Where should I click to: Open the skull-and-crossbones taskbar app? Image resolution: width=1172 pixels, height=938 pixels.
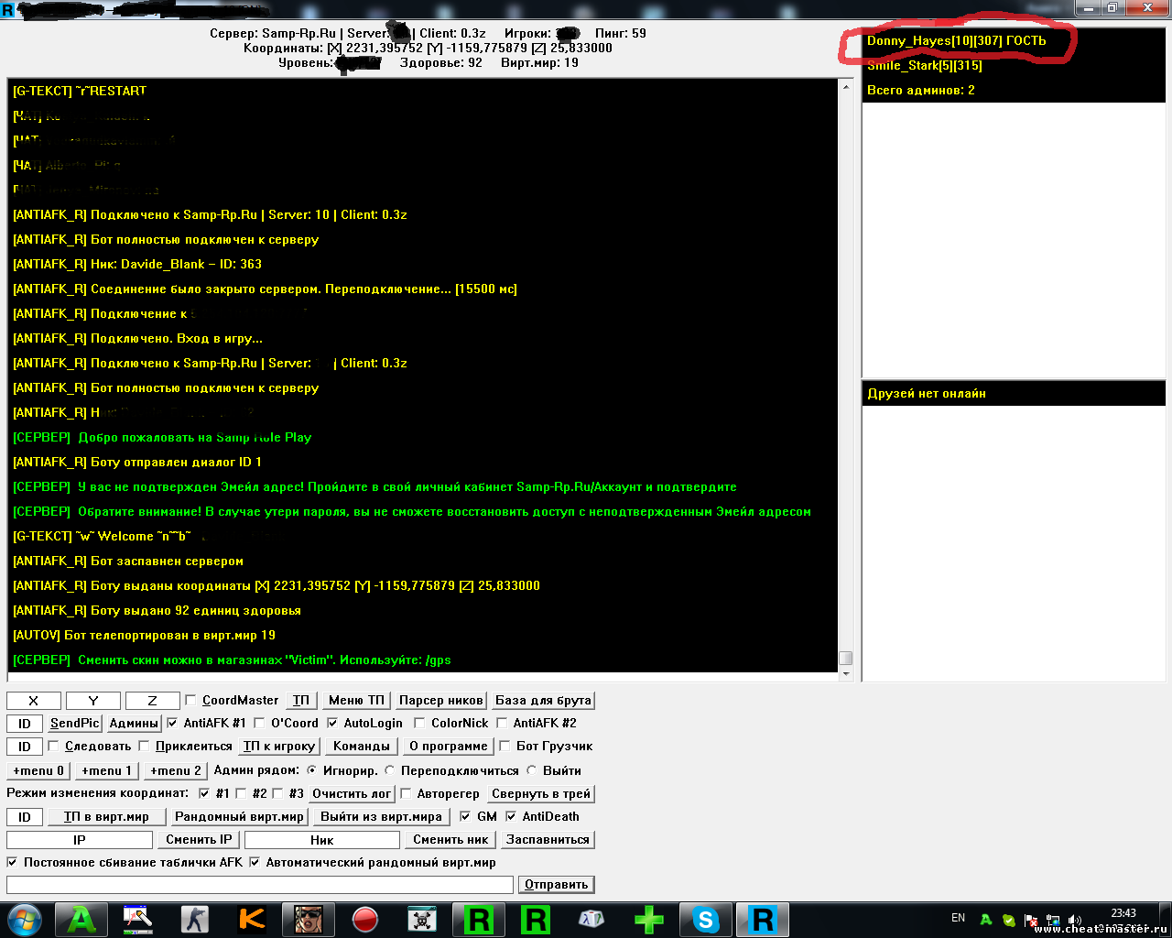421,919
